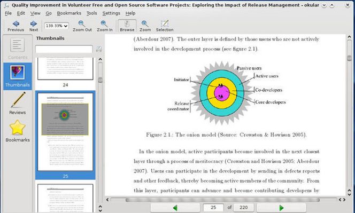Select page 24 thumbnail

(65, 69)
